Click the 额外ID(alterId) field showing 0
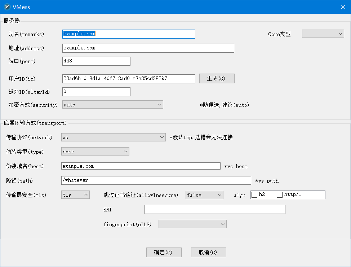 (x=96, y=92)
